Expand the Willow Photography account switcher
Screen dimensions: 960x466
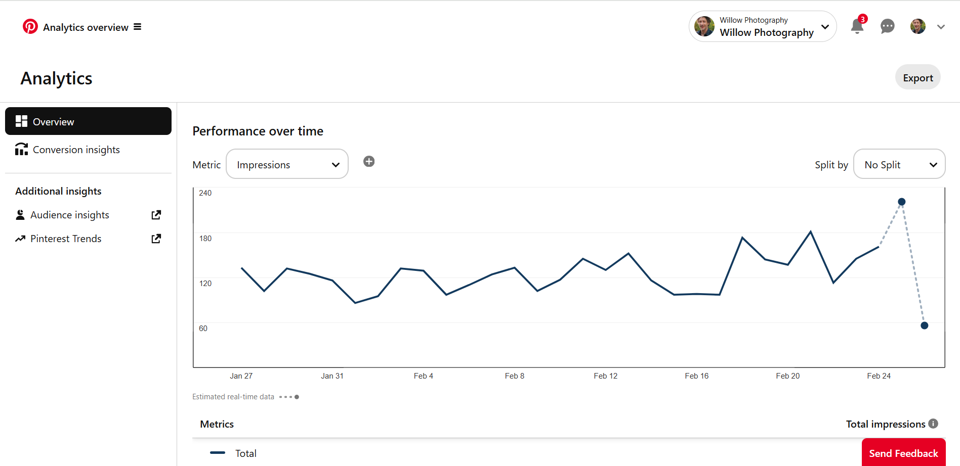point(825,26)
